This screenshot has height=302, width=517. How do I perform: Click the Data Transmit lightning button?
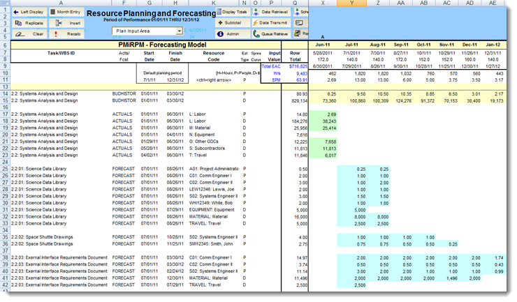coord(272,23)
